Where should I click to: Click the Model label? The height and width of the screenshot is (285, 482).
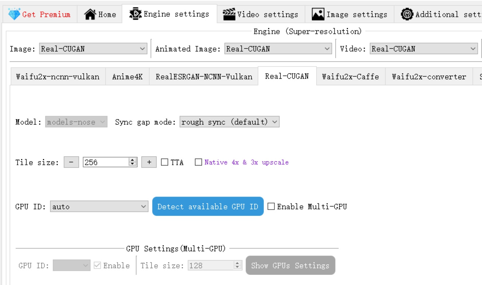[28, 122]
